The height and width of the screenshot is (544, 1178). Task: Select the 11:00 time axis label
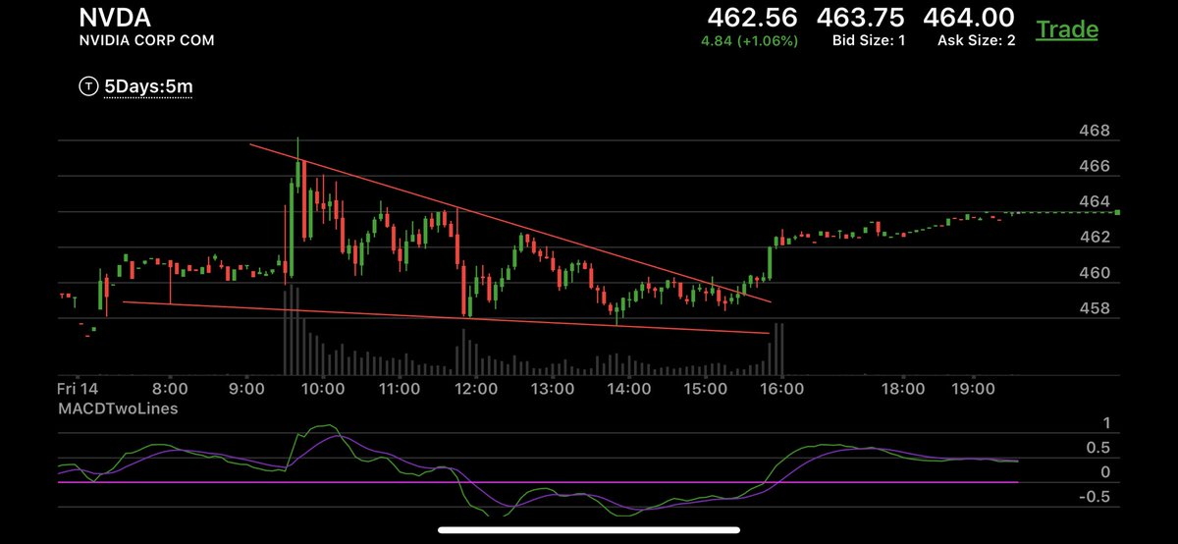400,390
